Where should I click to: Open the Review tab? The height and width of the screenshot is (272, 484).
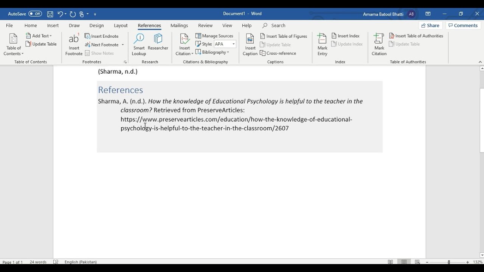point(205,25)
